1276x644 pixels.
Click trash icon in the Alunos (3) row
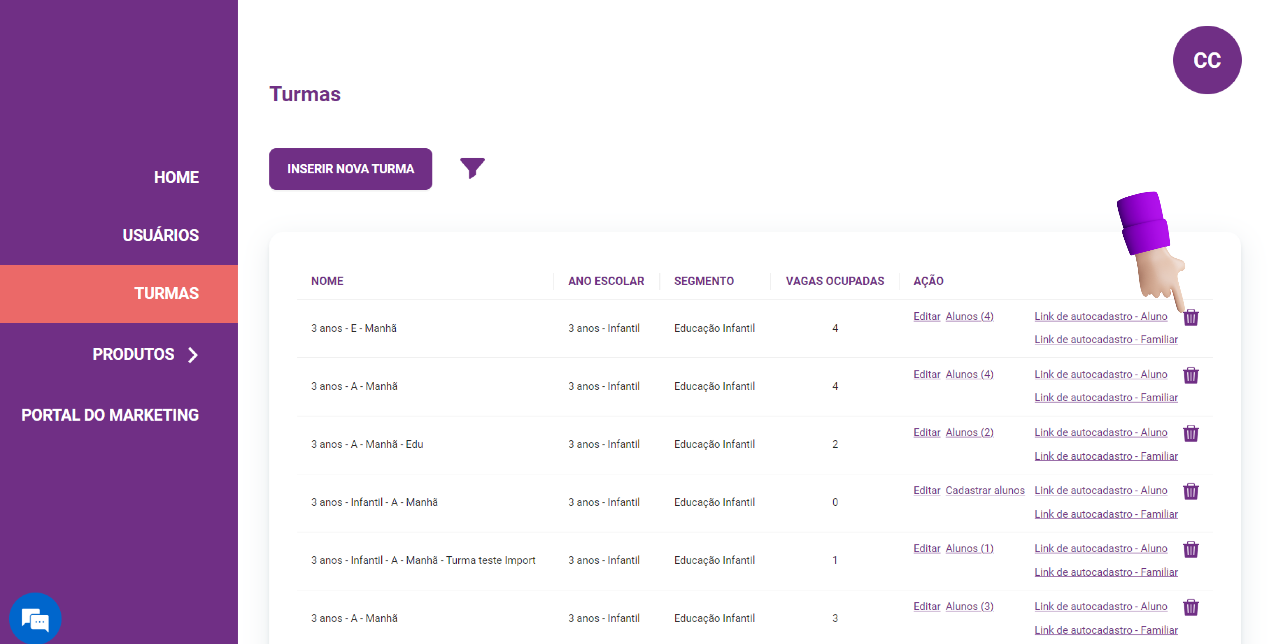pos(1190,607)
